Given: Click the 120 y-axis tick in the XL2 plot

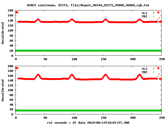Looking at the screenshot, I should 10,85.
